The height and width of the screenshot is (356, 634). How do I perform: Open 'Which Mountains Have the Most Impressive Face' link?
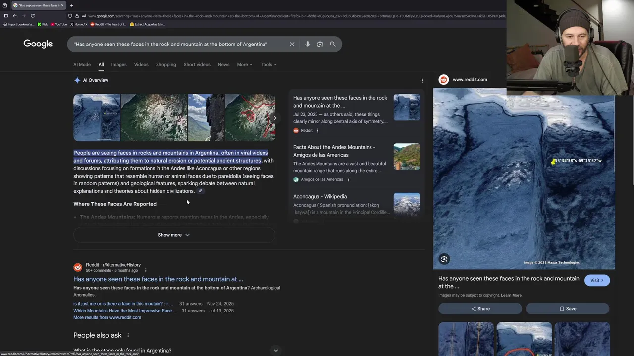point(125,311)
